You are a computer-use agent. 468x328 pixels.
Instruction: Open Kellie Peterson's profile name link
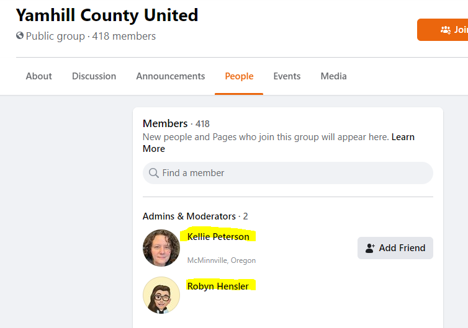[x=218, y=237]
